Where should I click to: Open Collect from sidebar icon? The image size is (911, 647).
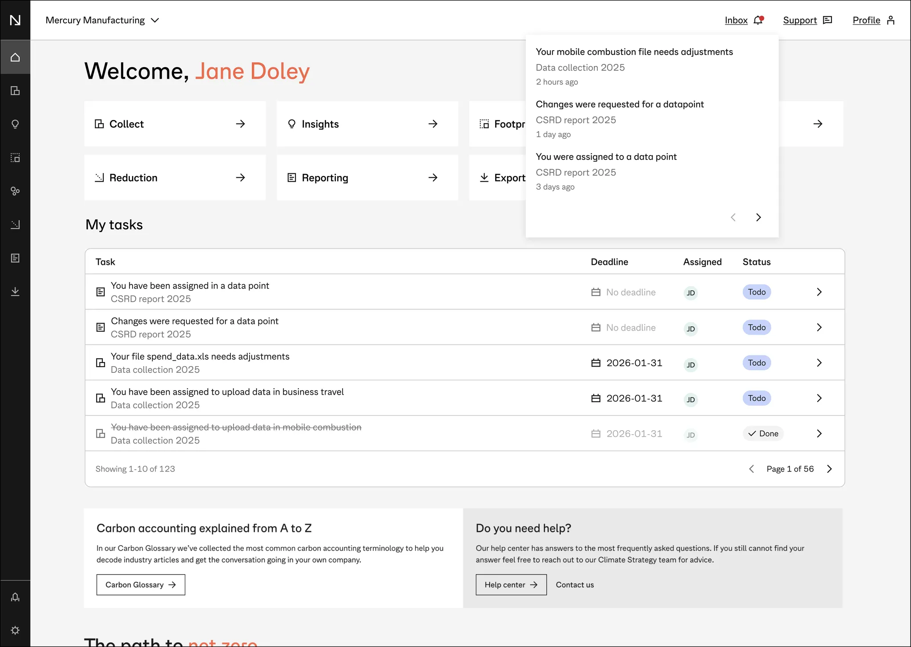click(x=15, y=91)
